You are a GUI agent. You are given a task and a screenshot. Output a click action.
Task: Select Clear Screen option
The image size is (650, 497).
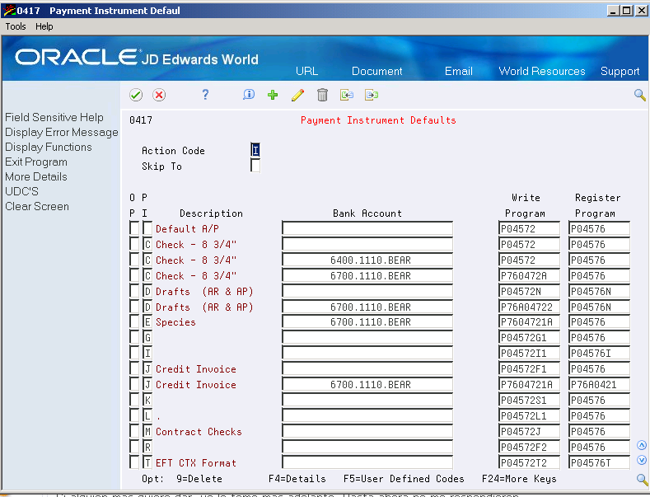[37, 207]
